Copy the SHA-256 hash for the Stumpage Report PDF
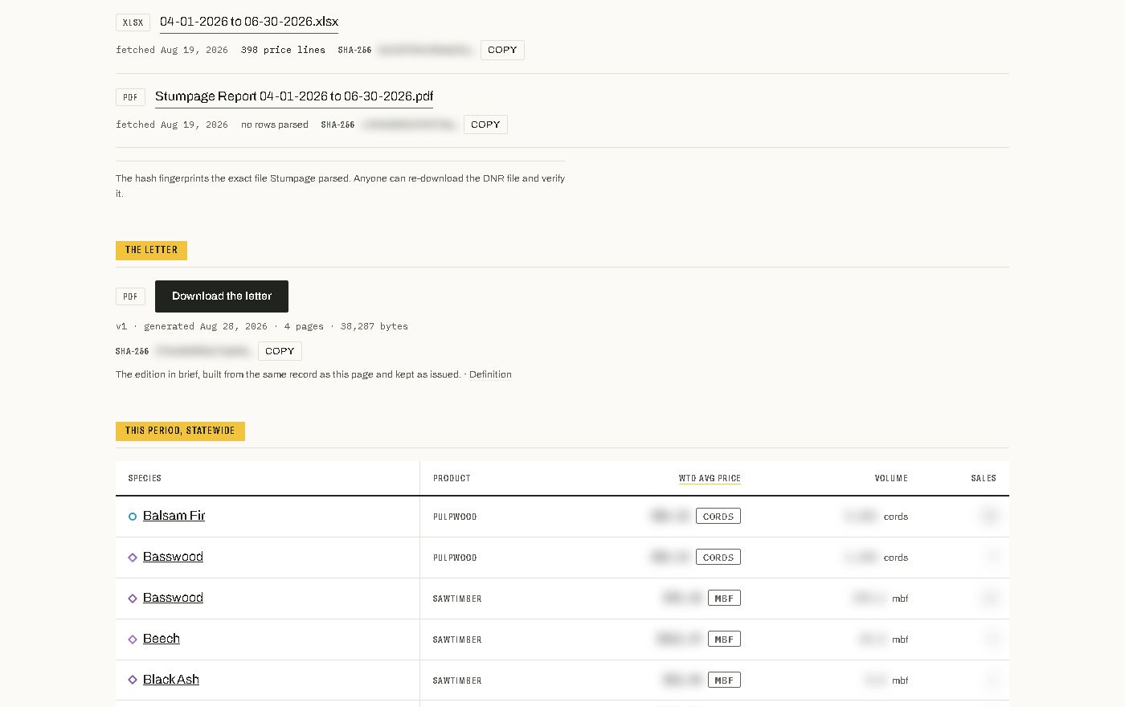The height and width of the screenshot is (707, 1125). point(485,125)
